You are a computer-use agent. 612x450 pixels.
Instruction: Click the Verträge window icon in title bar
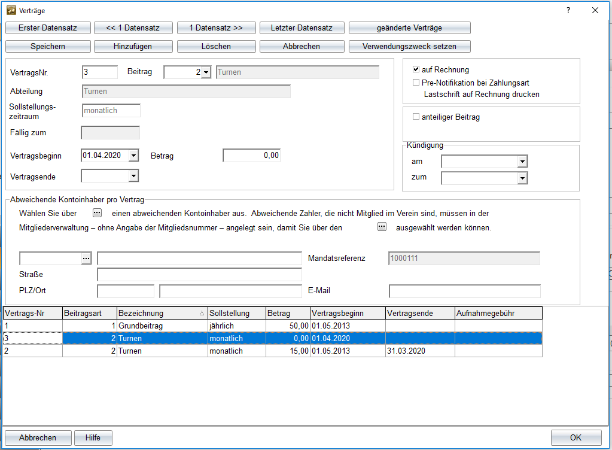(10, 10)
